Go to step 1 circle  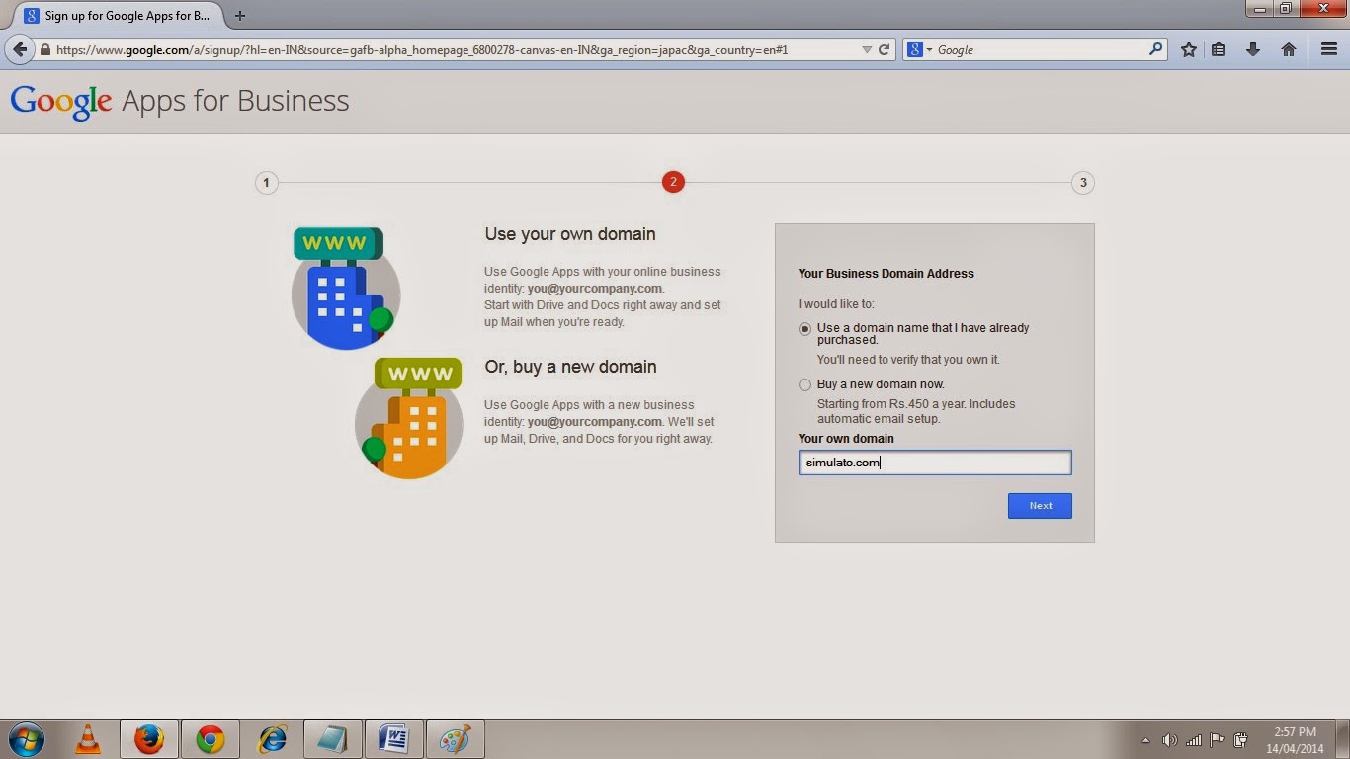tap(266, 183)
